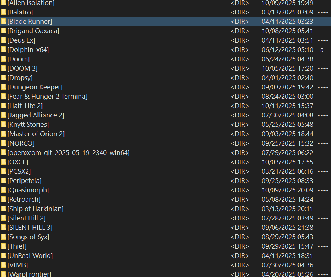Click the folder icon beside Balatro
Screen dimensions: 331x277
[x=4, y=12]
